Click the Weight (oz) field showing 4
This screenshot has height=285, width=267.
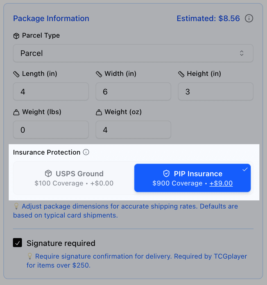133,130
